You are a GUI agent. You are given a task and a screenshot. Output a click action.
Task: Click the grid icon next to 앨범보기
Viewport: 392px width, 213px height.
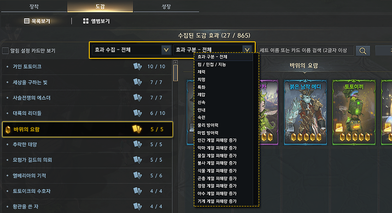pos(86,21)
